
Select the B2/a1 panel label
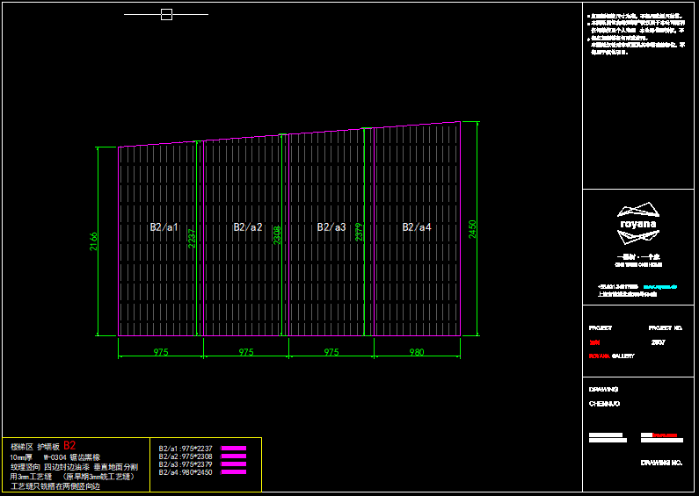point(164,227)
